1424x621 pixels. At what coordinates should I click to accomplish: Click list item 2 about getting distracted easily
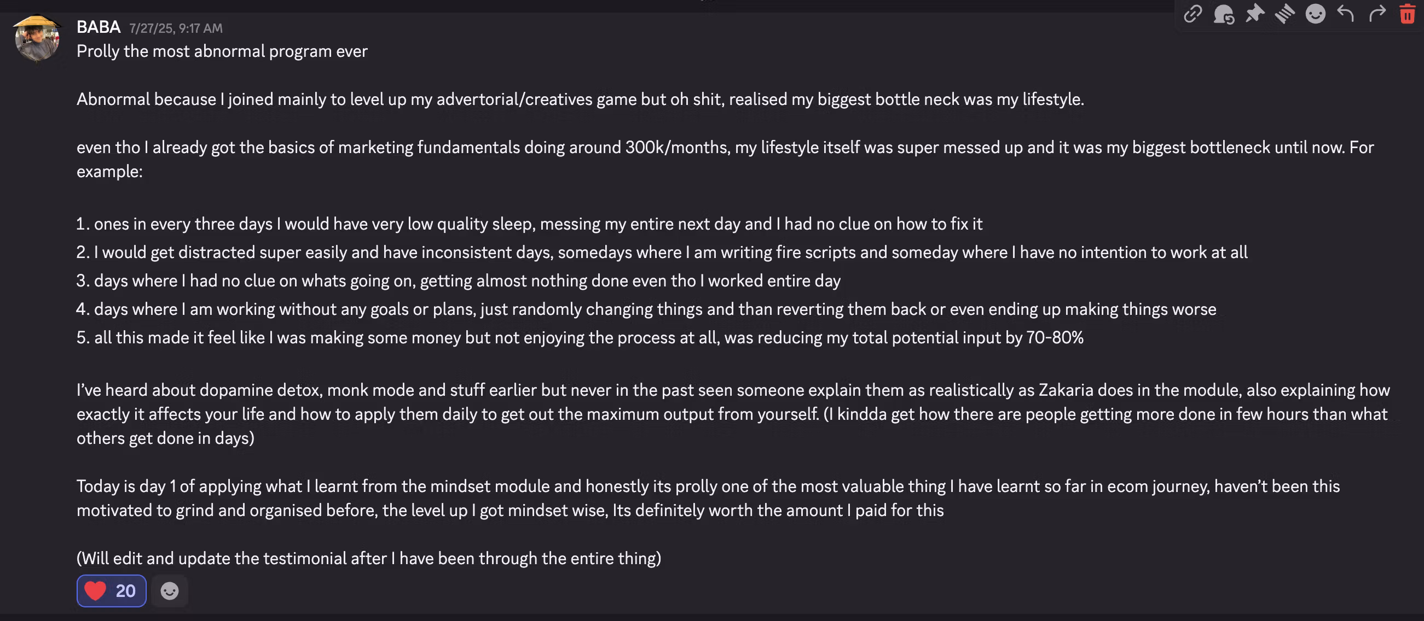(x=662, y=252)
